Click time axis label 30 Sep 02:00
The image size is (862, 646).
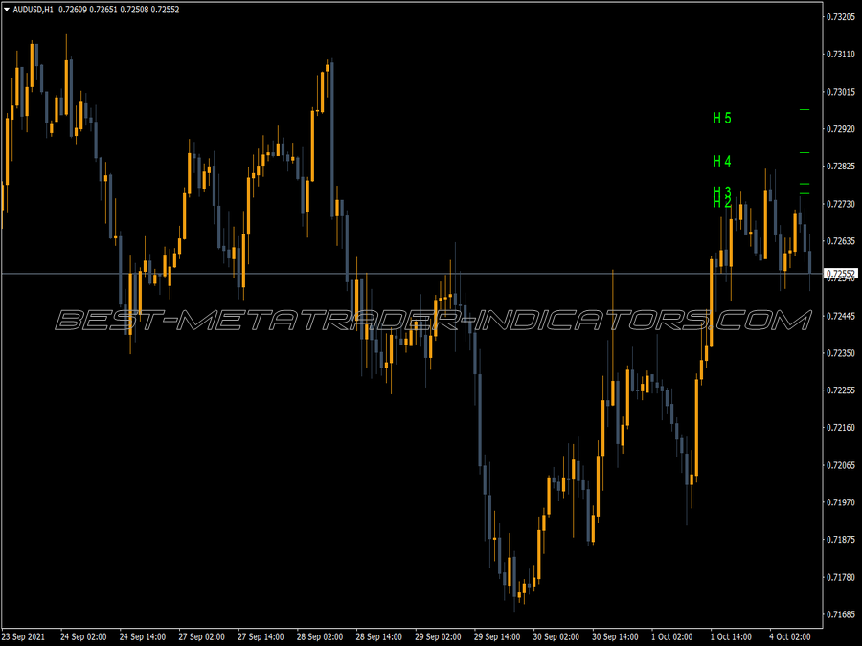tap(556, 637)
